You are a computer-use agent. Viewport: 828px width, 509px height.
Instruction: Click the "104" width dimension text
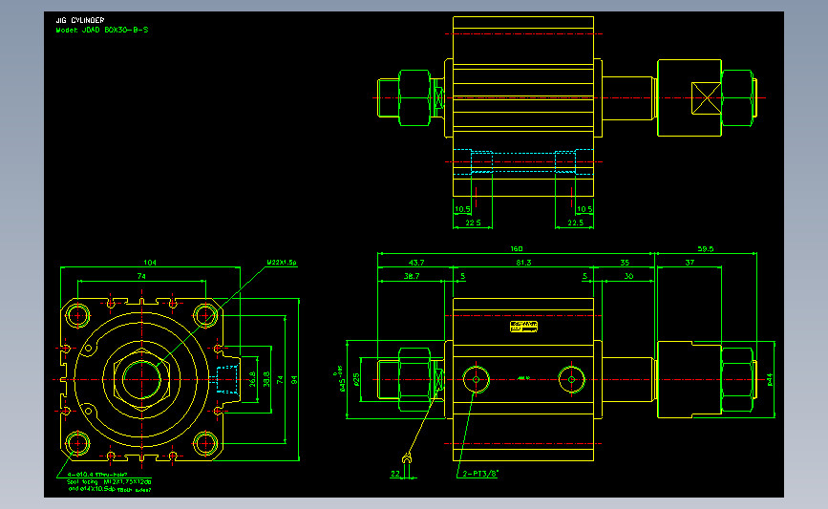(150, 263)
